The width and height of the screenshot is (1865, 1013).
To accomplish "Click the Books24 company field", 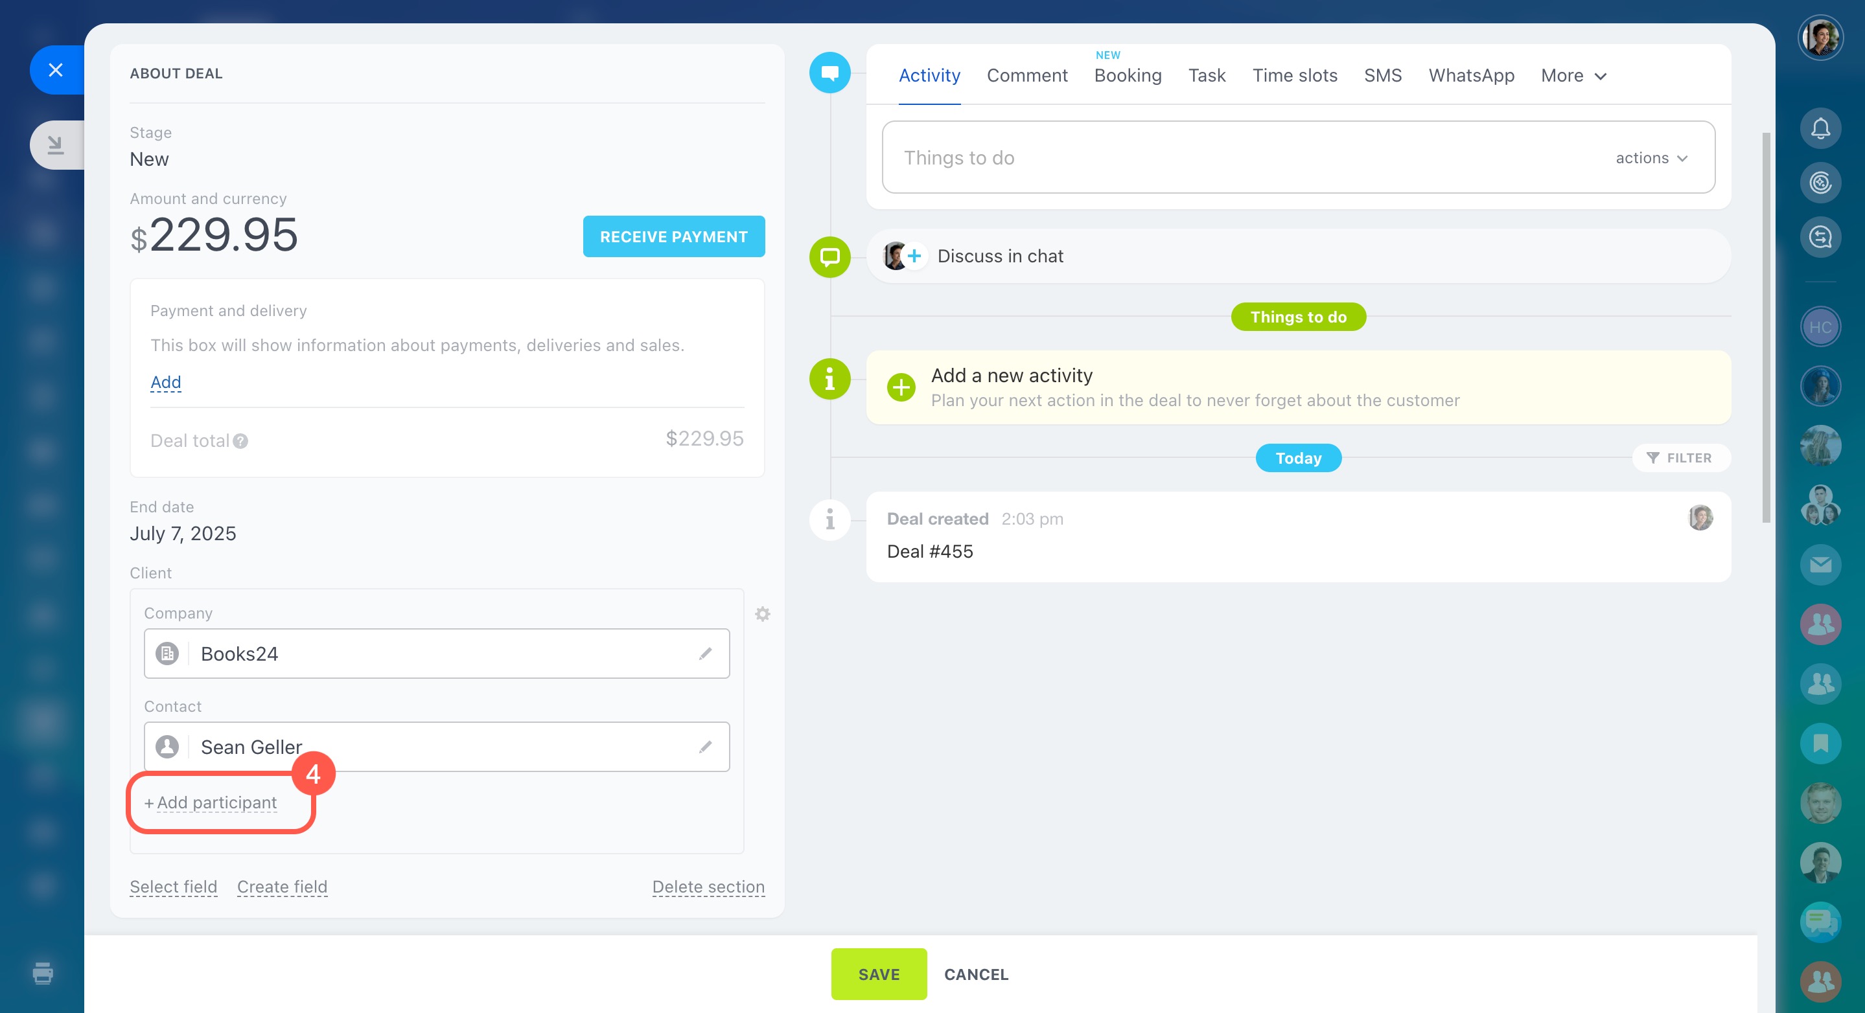I will click(437, 654).
